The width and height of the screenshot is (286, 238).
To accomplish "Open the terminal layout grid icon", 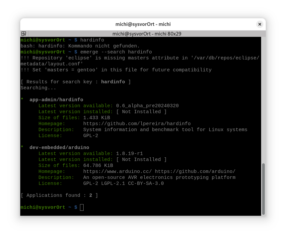I will (24, 34).
